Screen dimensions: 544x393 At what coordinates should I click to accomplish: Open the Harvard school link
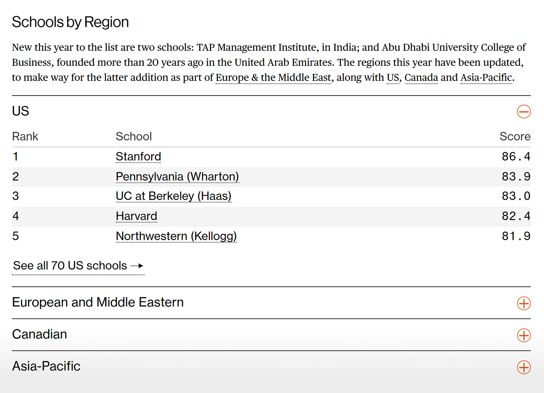point(136,216)
